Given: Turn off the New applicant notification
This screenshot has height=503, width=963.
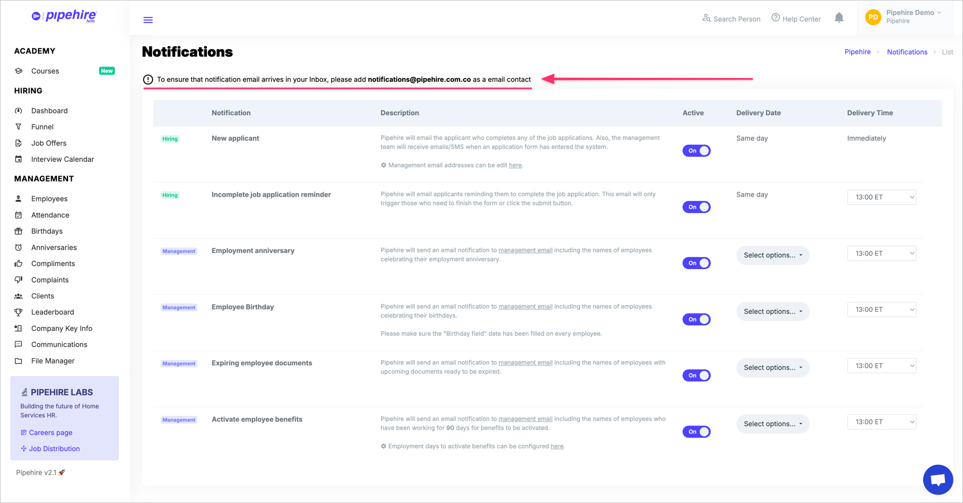Looking at the screenshot, I should tap(696, 151).
